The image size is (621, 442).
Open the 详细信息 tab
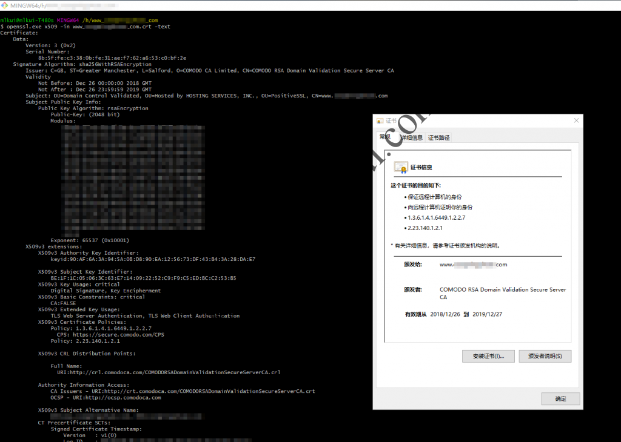tap(412, 137)
